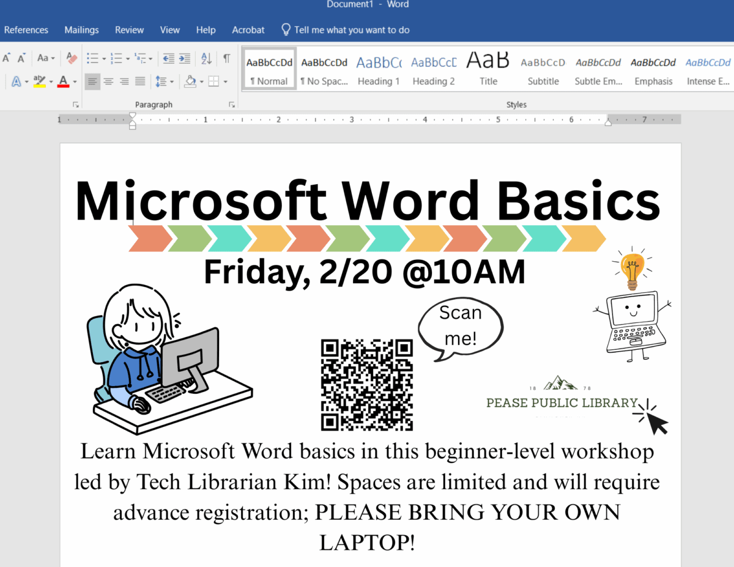This screenshot has width=734, height=567.
Task: Toggle Show/Hide paragraph marks
Action: click(225, 59)
